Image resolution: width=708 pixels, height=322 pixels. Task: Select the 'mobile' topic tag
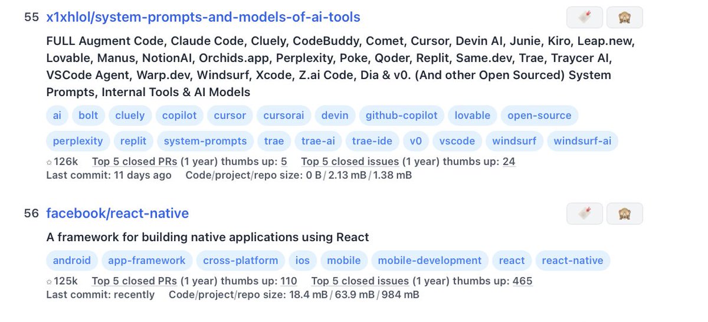[343, 260]
